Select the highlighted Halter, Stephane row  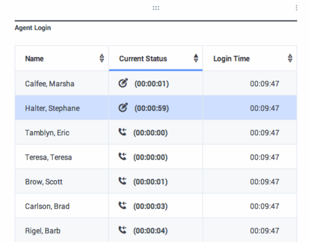tap(156, 108)
